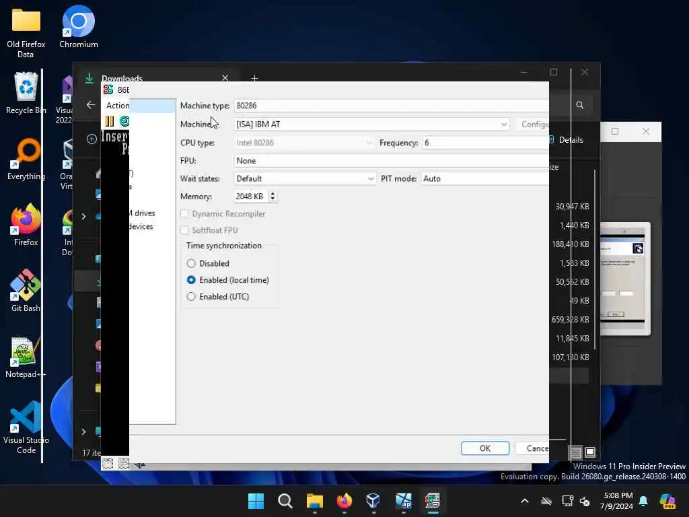
Task: Open the Chromium desktop shortcut
Action: (79, 27)
